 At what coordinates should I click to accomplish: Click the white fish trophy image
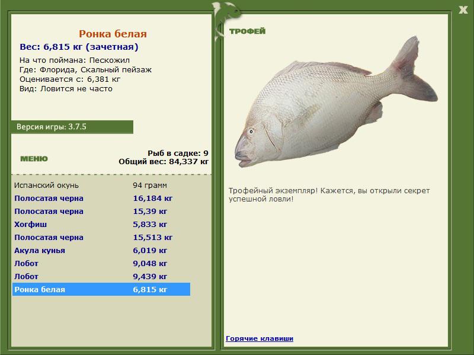pyautogui.click(x=335, y=101)
